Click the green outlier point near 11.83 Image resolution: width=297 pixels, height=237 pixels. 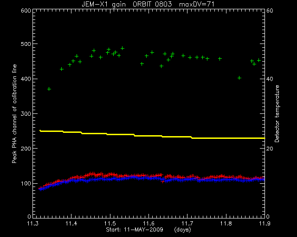pyautogui.click(x=239, y=78)
